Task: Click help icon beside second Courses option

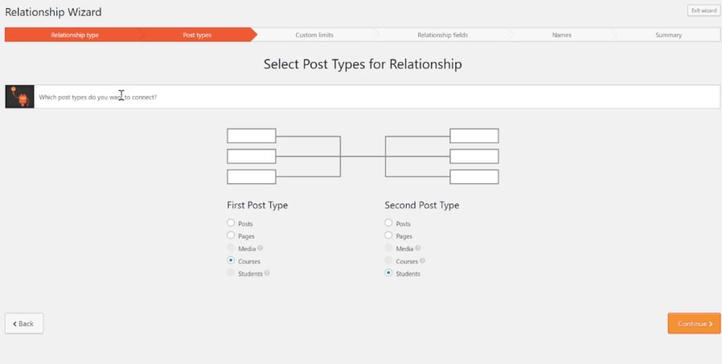Action: (422, 261)
